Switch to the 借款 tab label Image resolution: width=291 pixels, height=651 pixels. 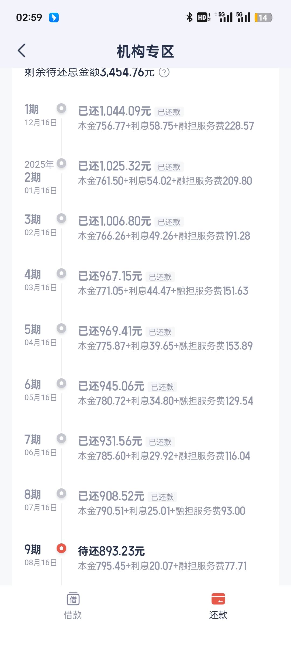click(x=73, y=615)
